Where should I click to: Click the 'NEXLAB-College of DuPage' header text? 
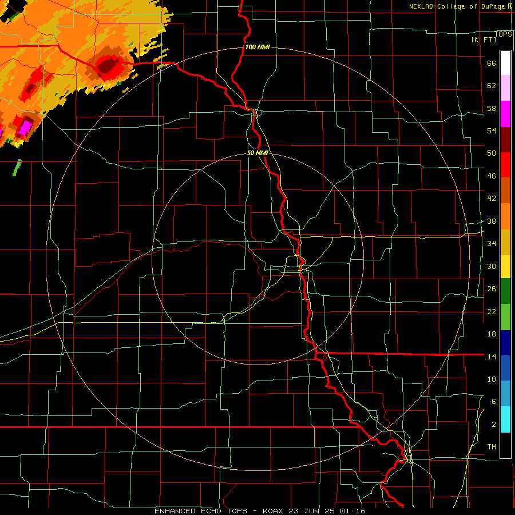(457, 6)
